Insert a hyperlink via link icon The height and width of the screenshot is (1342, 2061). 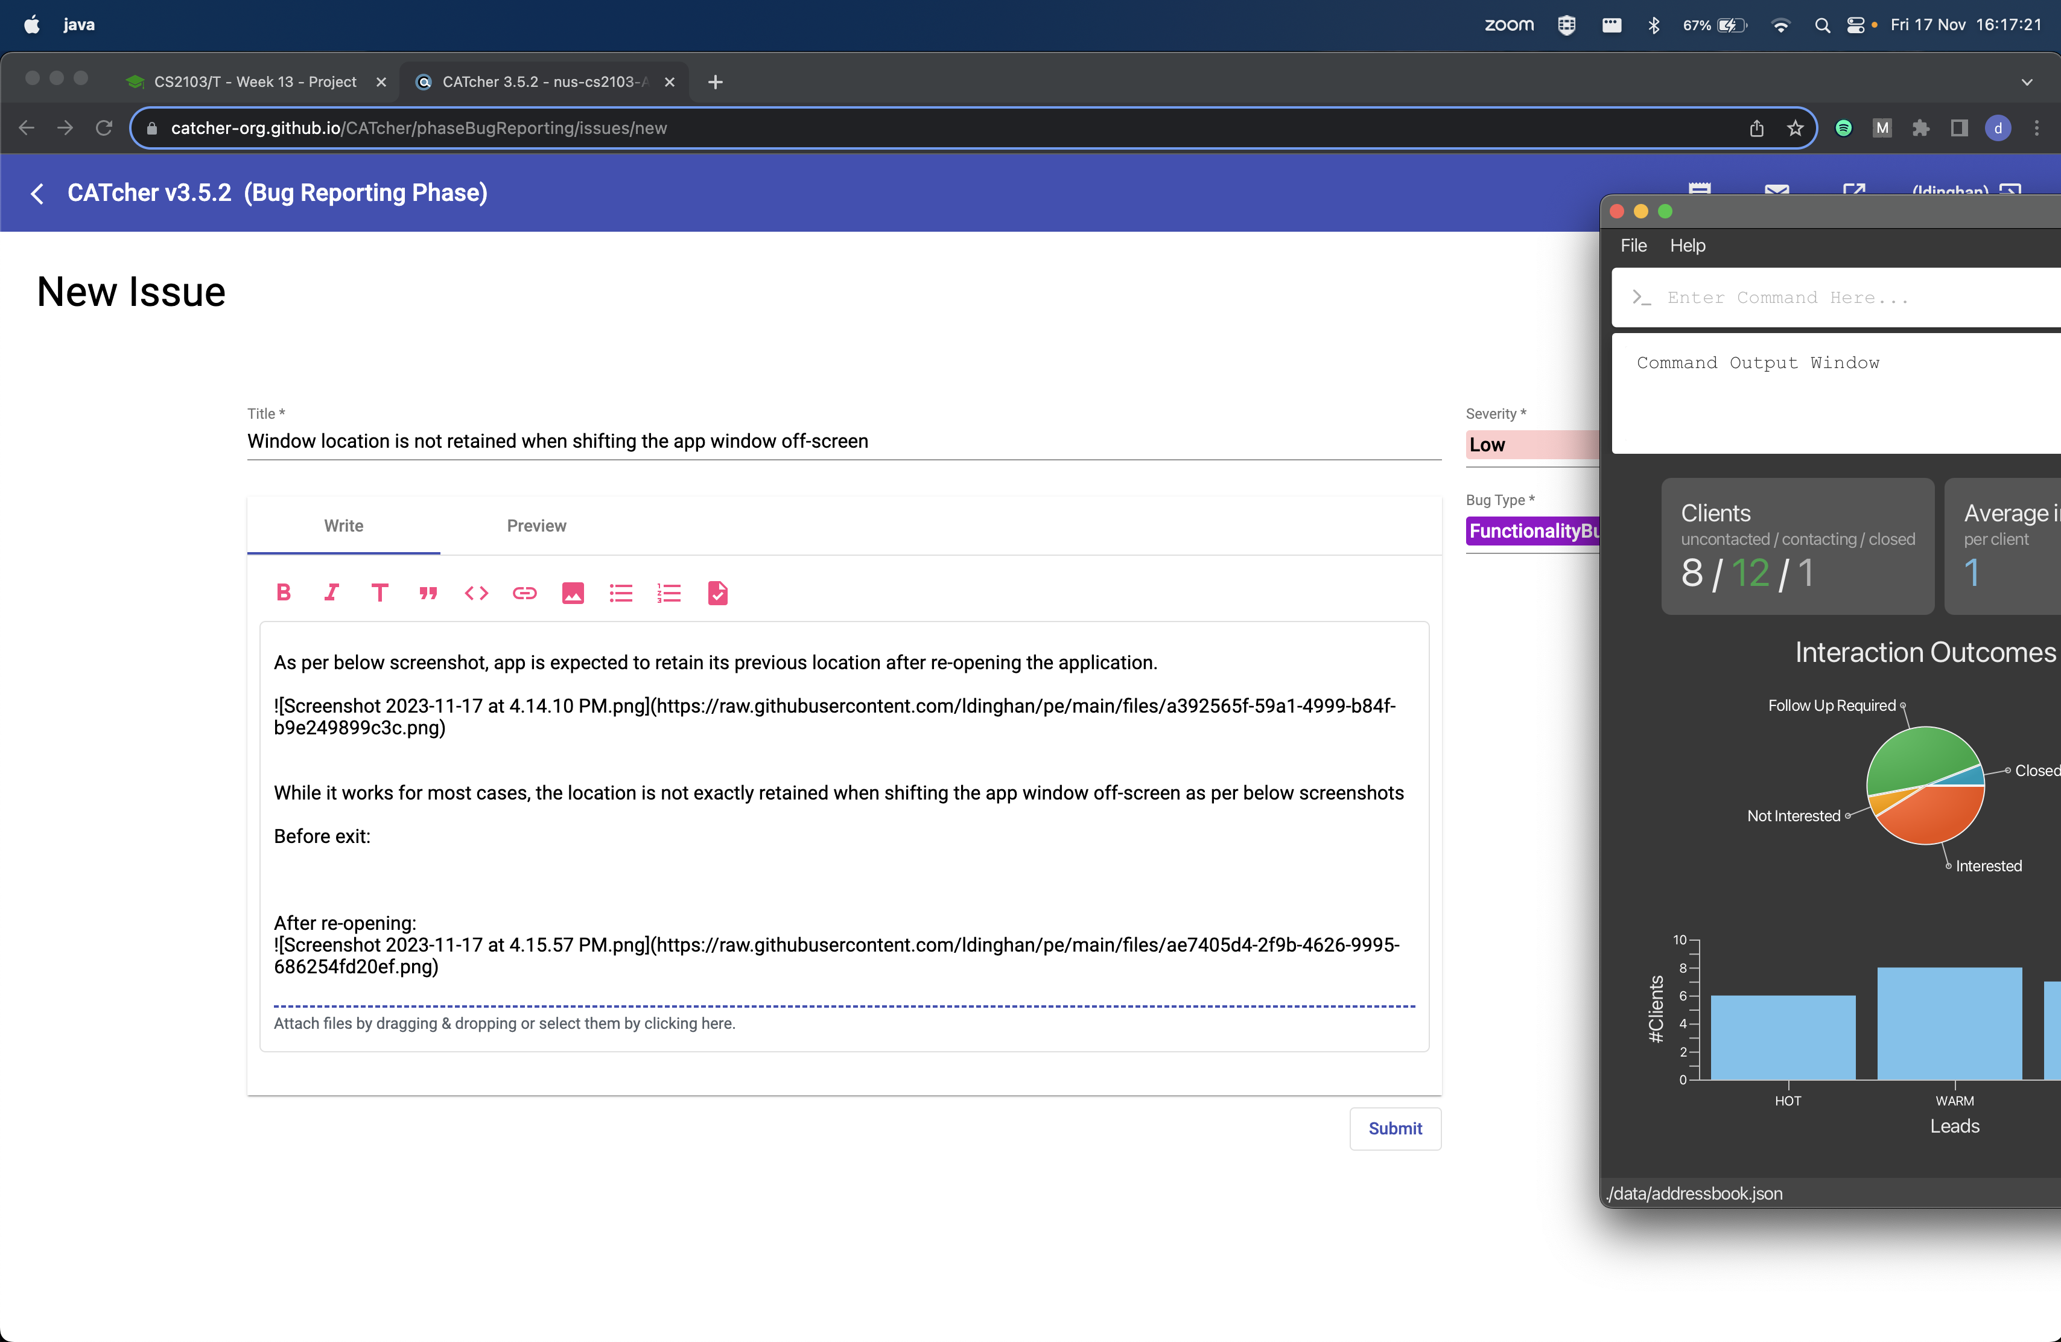(525, 593)
